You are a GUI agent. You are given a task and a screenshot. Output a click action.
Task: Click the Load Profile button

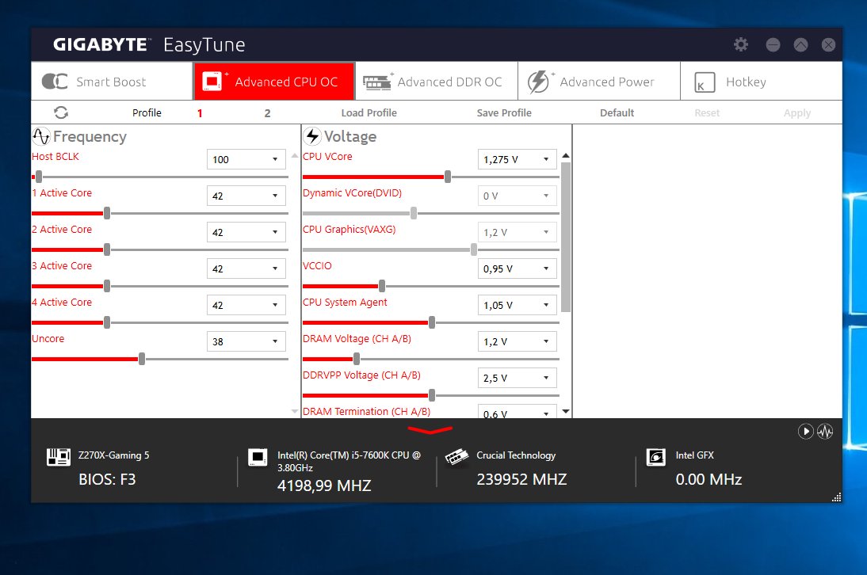pos(369,113)
